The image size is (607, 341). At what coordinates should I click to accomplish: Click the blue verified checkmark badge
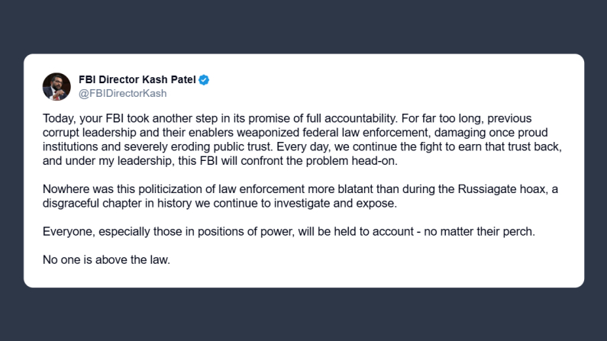pos(205,80)
